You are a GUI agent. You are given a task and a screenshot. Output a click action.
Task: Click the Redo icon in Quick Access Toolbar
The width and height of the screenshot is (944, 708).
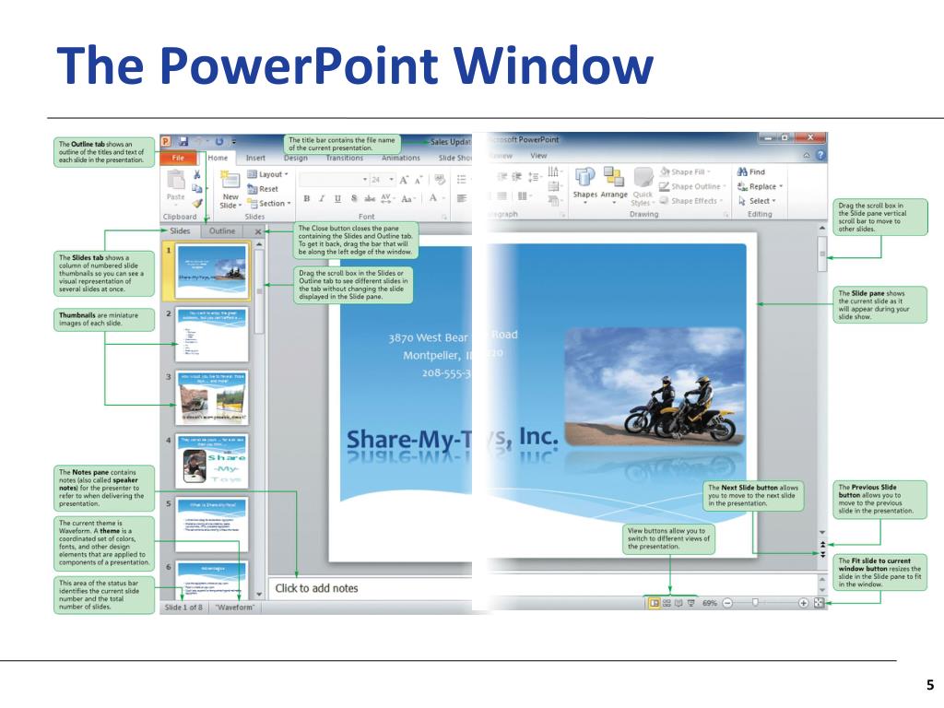tap(219, 141)
